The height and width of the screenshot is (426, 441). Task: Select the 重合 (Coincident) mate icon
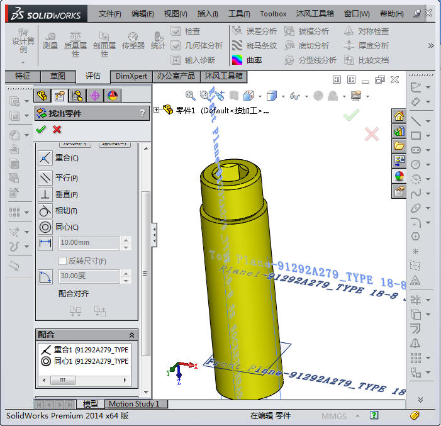[45, 158]
